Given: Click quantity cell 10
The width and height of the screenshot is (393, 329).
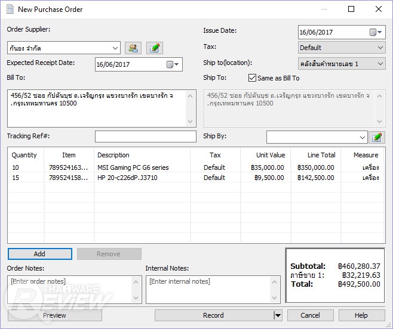Looking at the screenshot, I should click(16, 167).
